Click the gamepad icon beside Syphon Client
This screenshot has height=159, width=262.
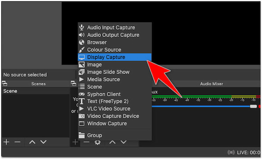pos(82,94)
